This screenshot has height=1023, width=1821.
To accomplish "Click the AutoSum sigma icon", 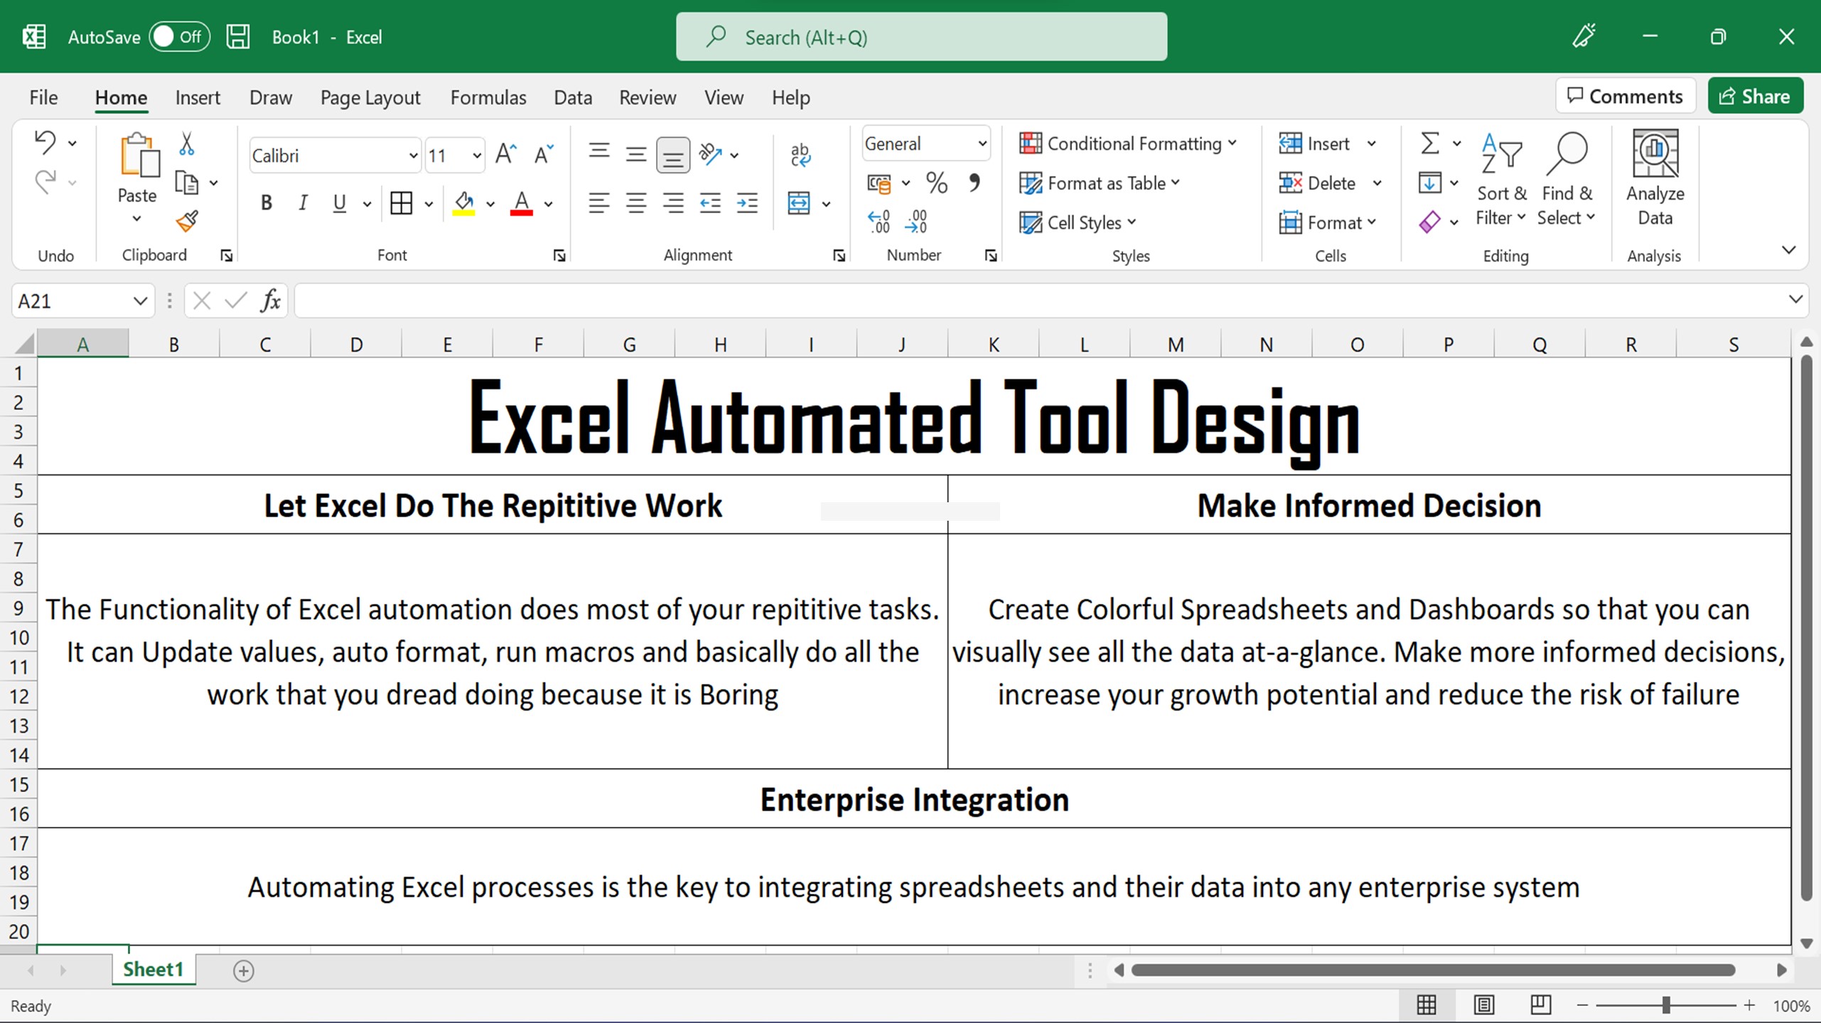I will (x=1430, y=144).
